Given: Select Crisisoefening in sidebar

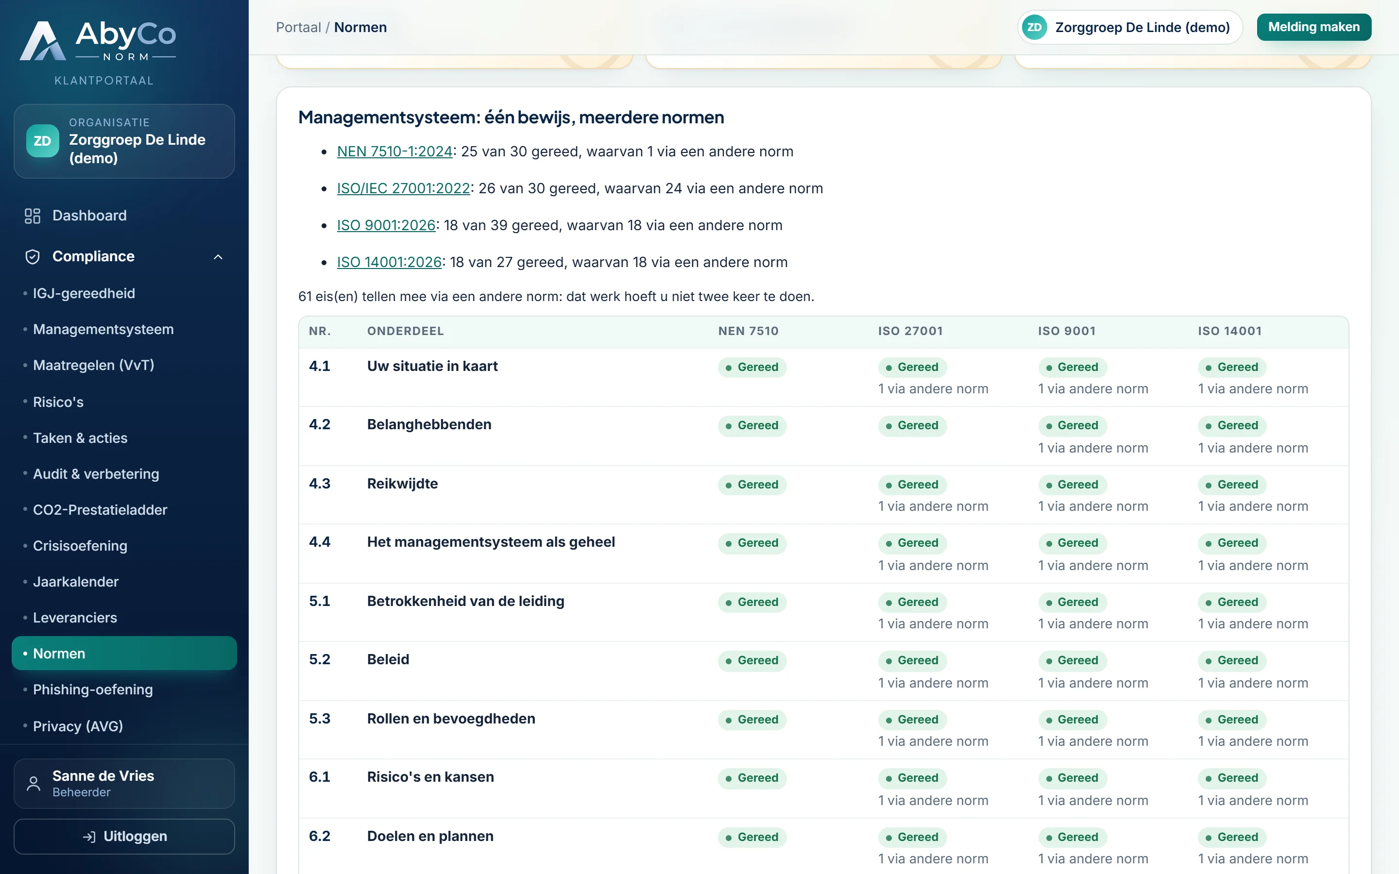Looking at the screenshot, I should (124, 546).
